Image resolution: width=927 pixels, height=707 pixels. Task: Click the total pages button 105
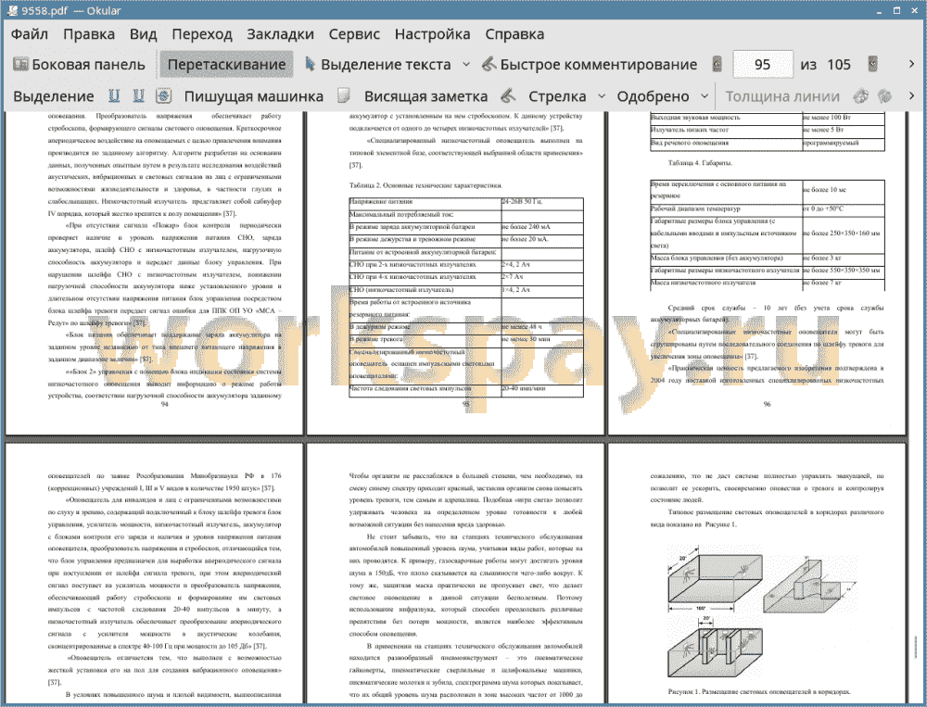(x=839, y=65)
